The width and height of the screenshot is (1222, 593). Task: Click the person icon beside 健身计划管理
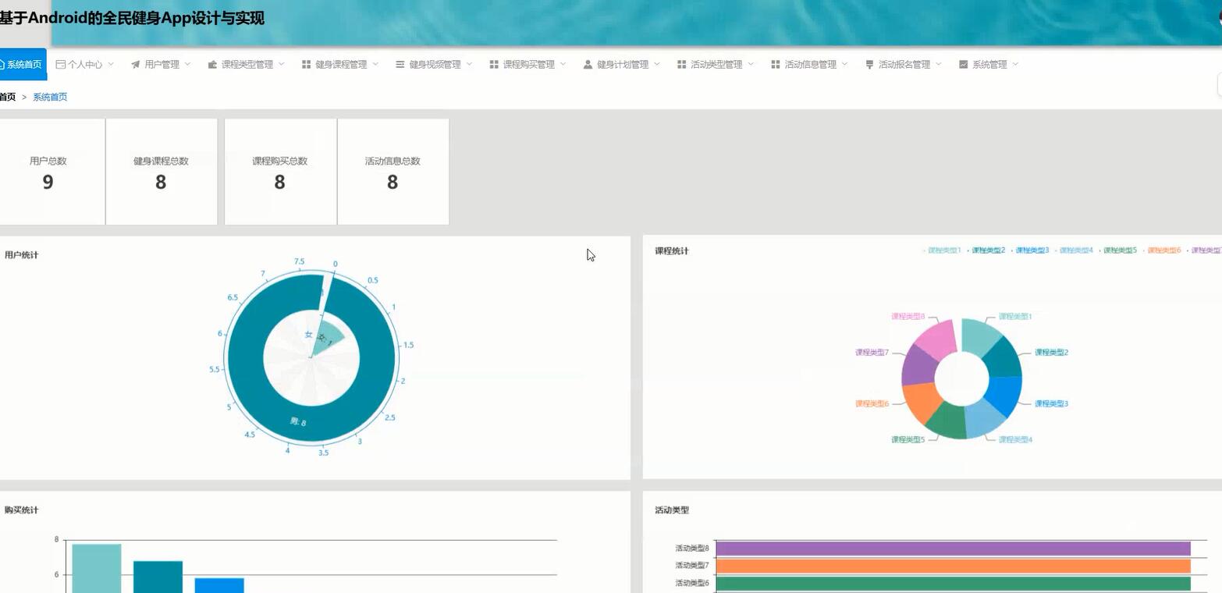pos(588,65)
